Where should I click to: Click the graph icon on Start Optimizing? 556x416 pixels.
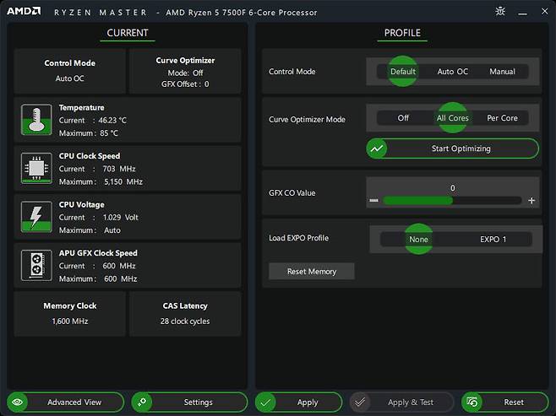tap(377, 149)
